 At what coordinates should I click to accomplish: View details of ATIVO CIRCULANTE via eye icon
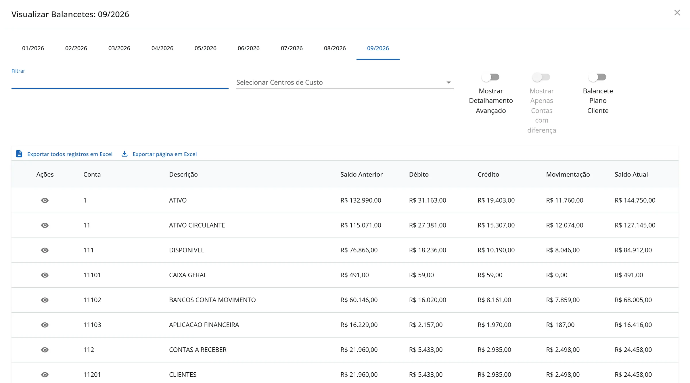click(45, 225)
